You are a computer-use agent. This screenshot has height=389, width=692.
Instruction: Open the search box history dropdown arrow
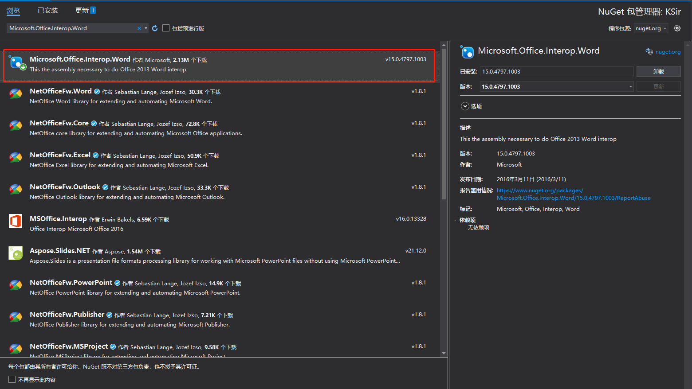146,28
